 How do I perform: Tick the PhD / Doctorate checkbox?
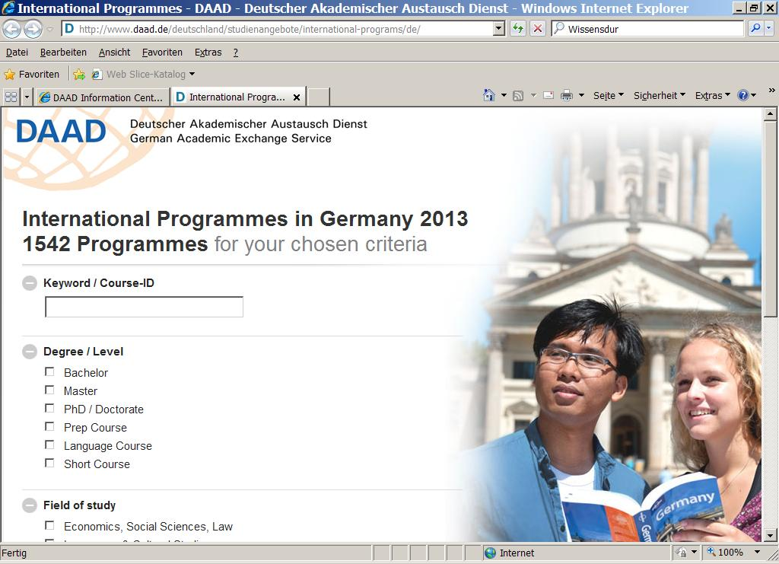point(49,408)
